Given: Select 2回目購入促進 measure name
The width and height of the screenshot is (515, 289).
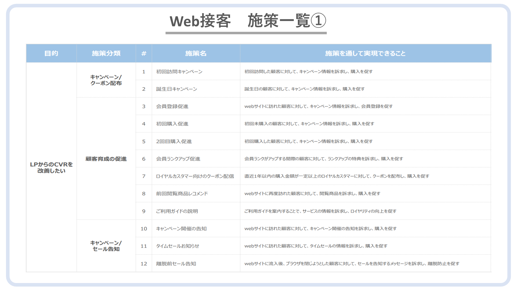Looking at the screenshot, I should pos(174,141).
